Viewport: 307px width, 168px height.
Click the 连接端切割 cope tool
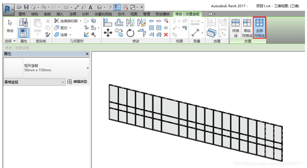coord(66,21)
